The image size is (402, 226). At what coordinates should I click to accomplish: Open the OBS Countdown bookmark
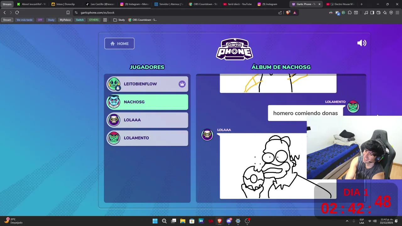coord(142,20)
